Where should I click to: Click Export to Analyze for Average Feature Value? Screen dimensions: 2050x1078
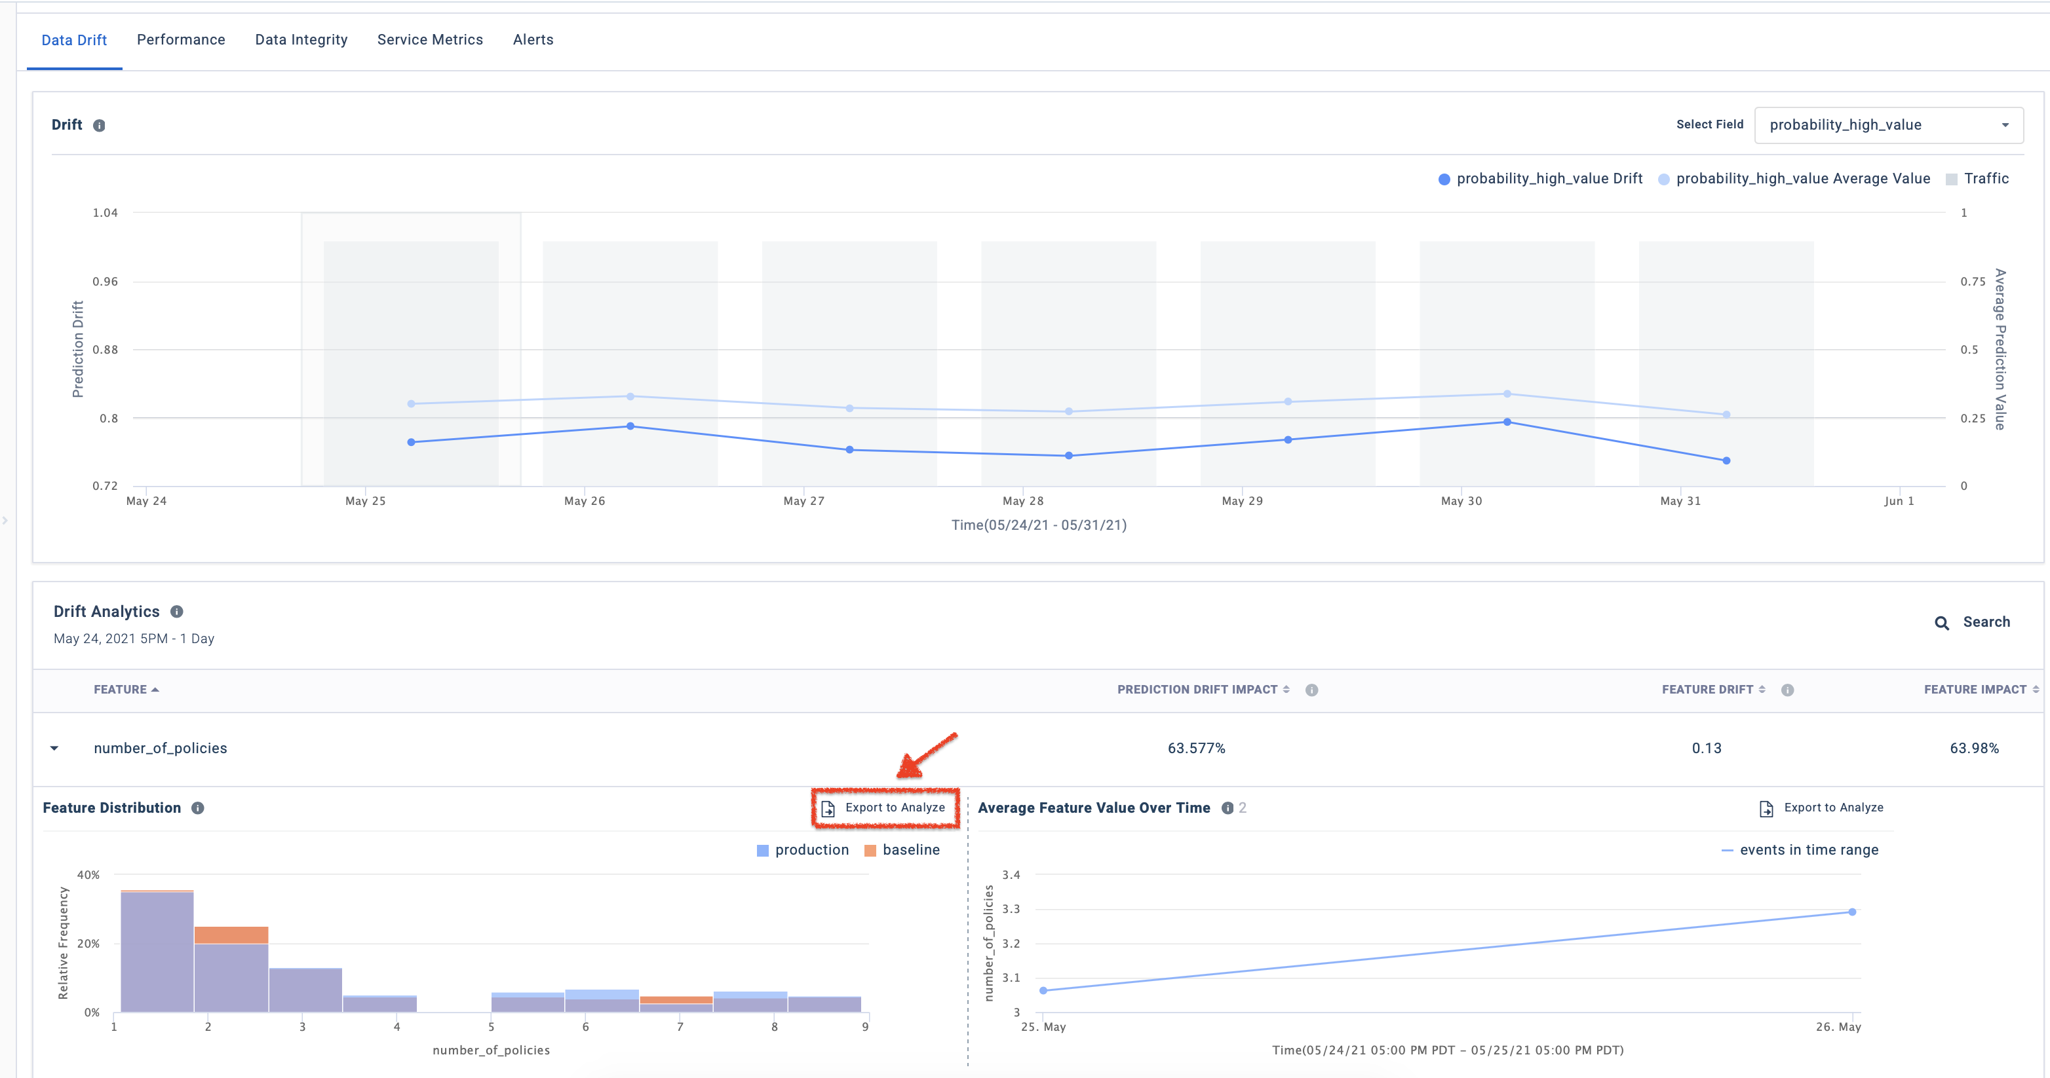click(1821, 808)
